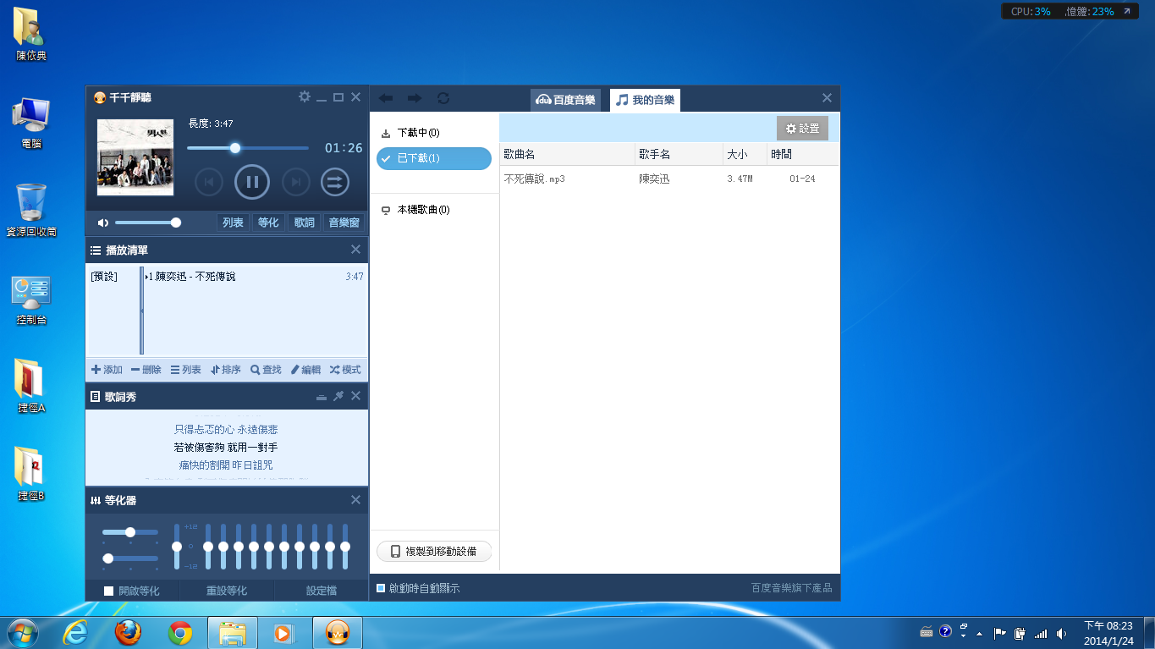This screenshot has height=649, width=1155.
Task: Adjust the volume slider
Action: (x=147, y=223)
